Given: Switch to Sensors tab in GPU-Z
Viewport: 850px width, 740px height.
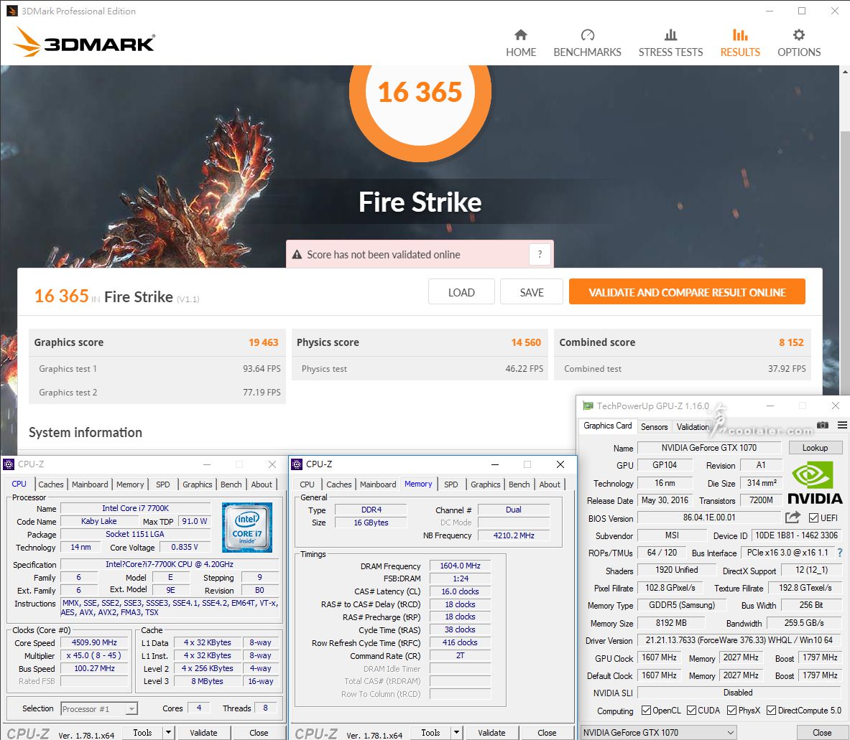Looking at the screenshot, I should (x=655, y=426).
